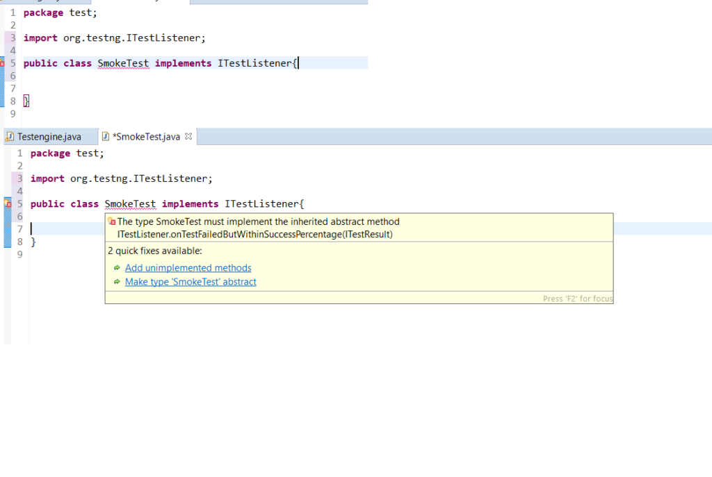Click the error marker beside line 5 in lower editor
The height and width of the screenshot is (477, 712).
(8, 203)
